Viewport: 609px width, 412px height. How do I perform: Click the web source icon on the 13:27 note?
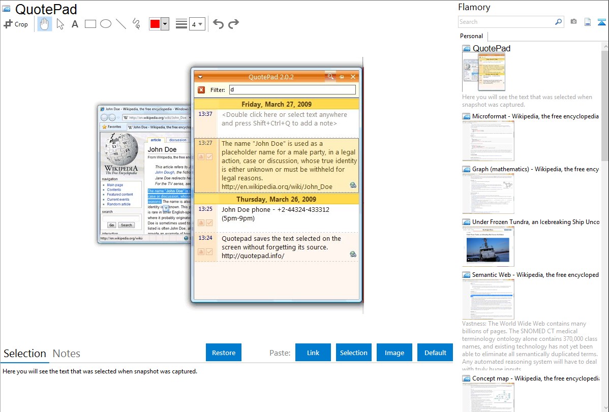tap(353, 185)
